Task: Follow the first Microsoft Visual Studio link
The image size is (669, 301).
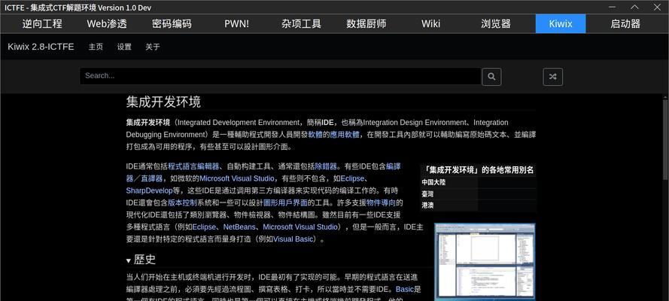Action: (x=238, y=178)
